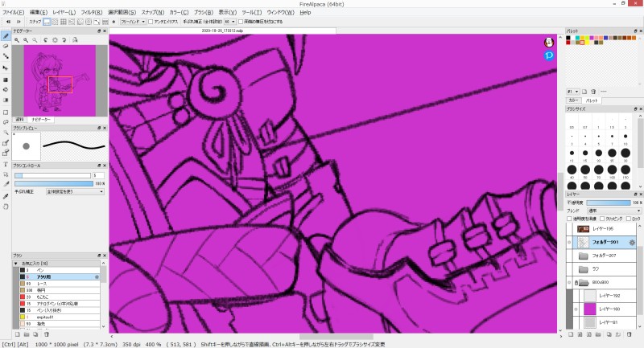The image size is (644, 348).
Task: Select the Select Eraser tool
Action: point(6,153)
